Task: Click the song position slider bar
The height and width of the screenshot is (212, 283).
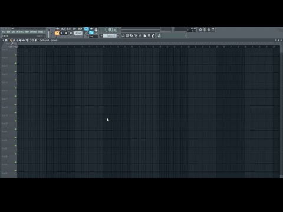Action: pos(141,29)
